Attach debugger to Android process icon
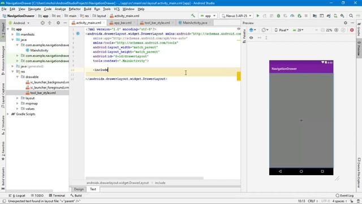This screenshot has width=362, height=204. 299,16
